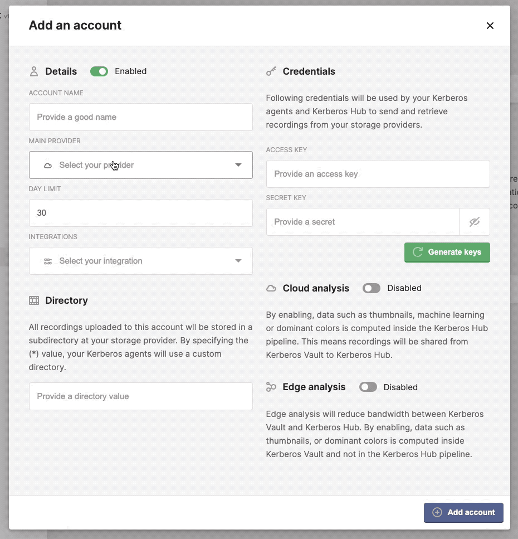Click the person icon beside Details

tap(33, 71)
